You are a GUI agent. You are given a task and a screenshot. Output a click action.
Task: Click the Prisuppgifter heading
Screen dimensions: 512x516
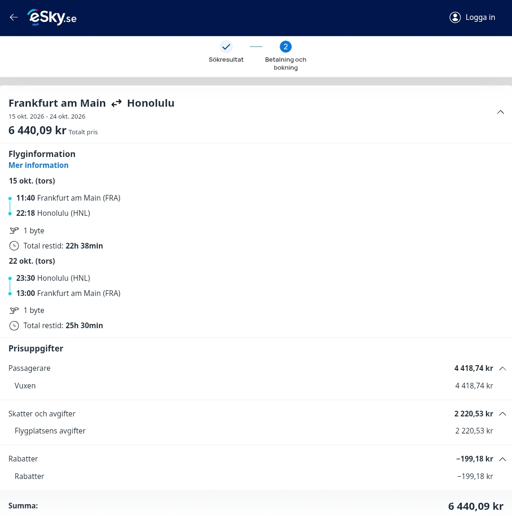coord(36,349)
